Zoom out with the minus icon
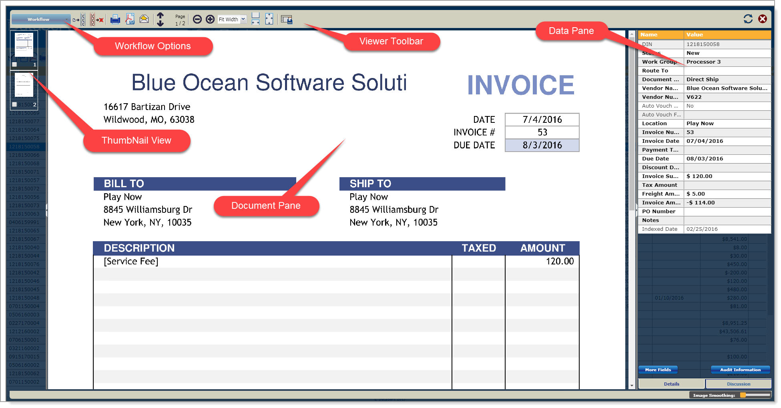 [197, 19]
